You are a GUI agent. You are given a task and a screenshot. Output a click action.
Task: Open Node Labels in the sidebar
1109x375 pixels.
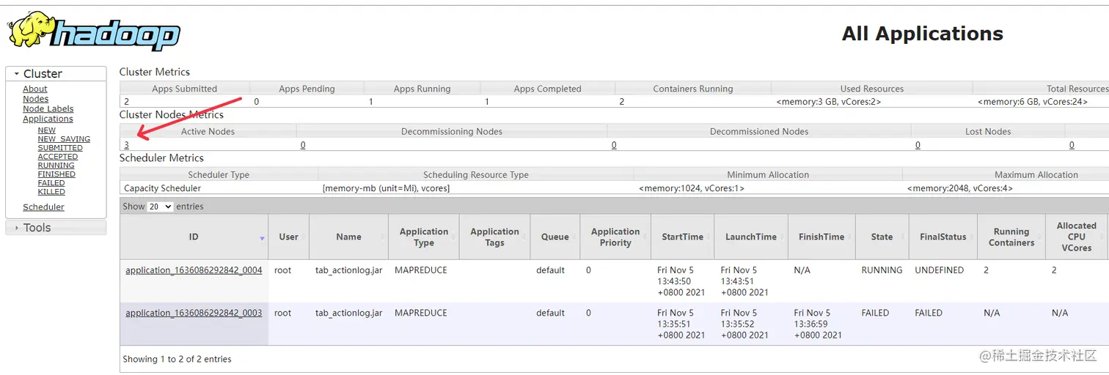click(x=48, y=109)
